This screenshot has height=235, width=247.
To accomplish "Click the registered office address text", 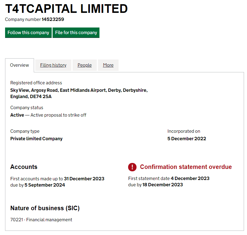I will point(79,93).
